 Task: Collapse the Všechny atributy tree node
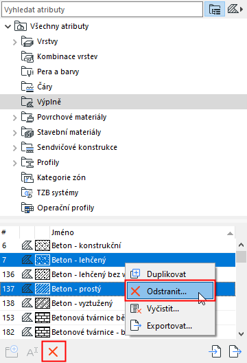pos(8,26)
